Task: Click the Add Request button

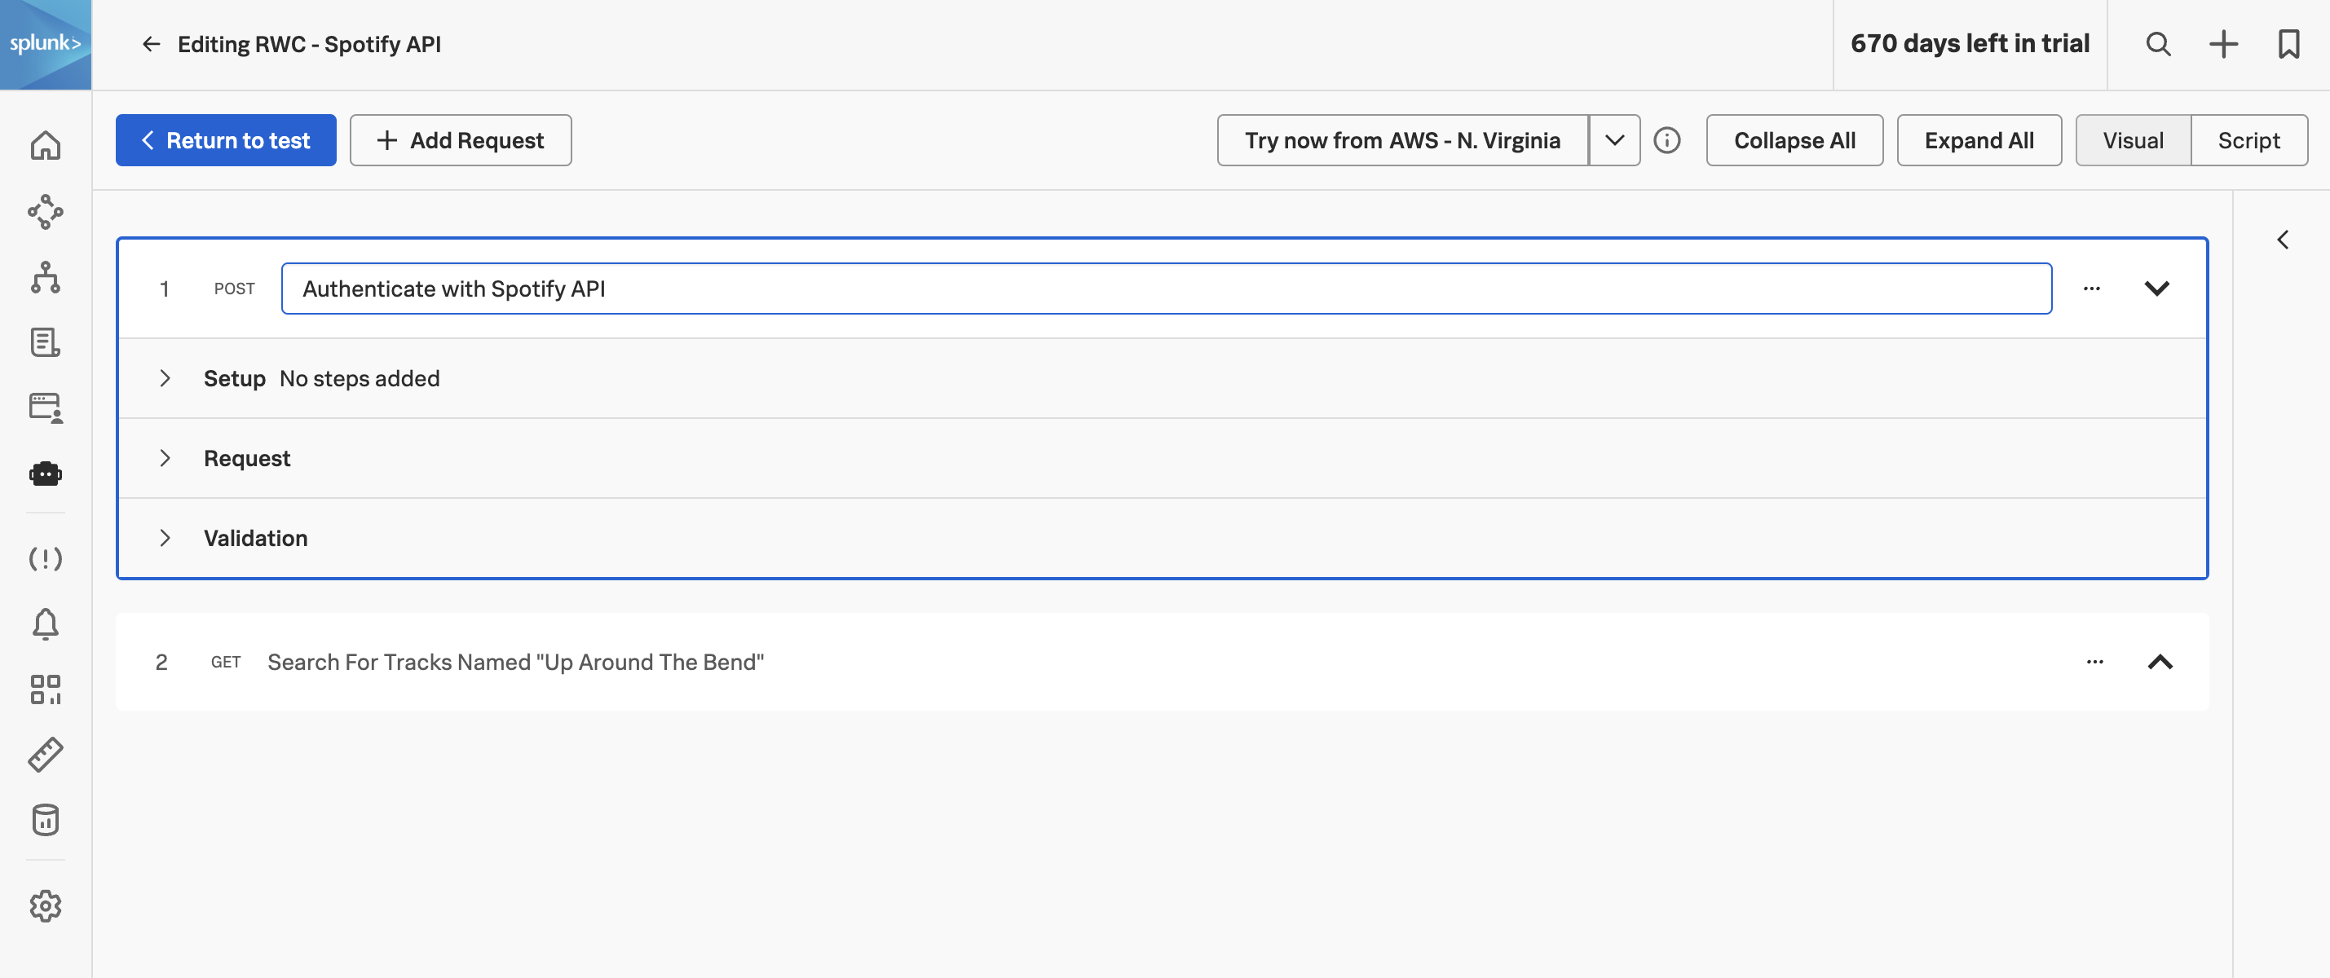Action: coord(459,139)
